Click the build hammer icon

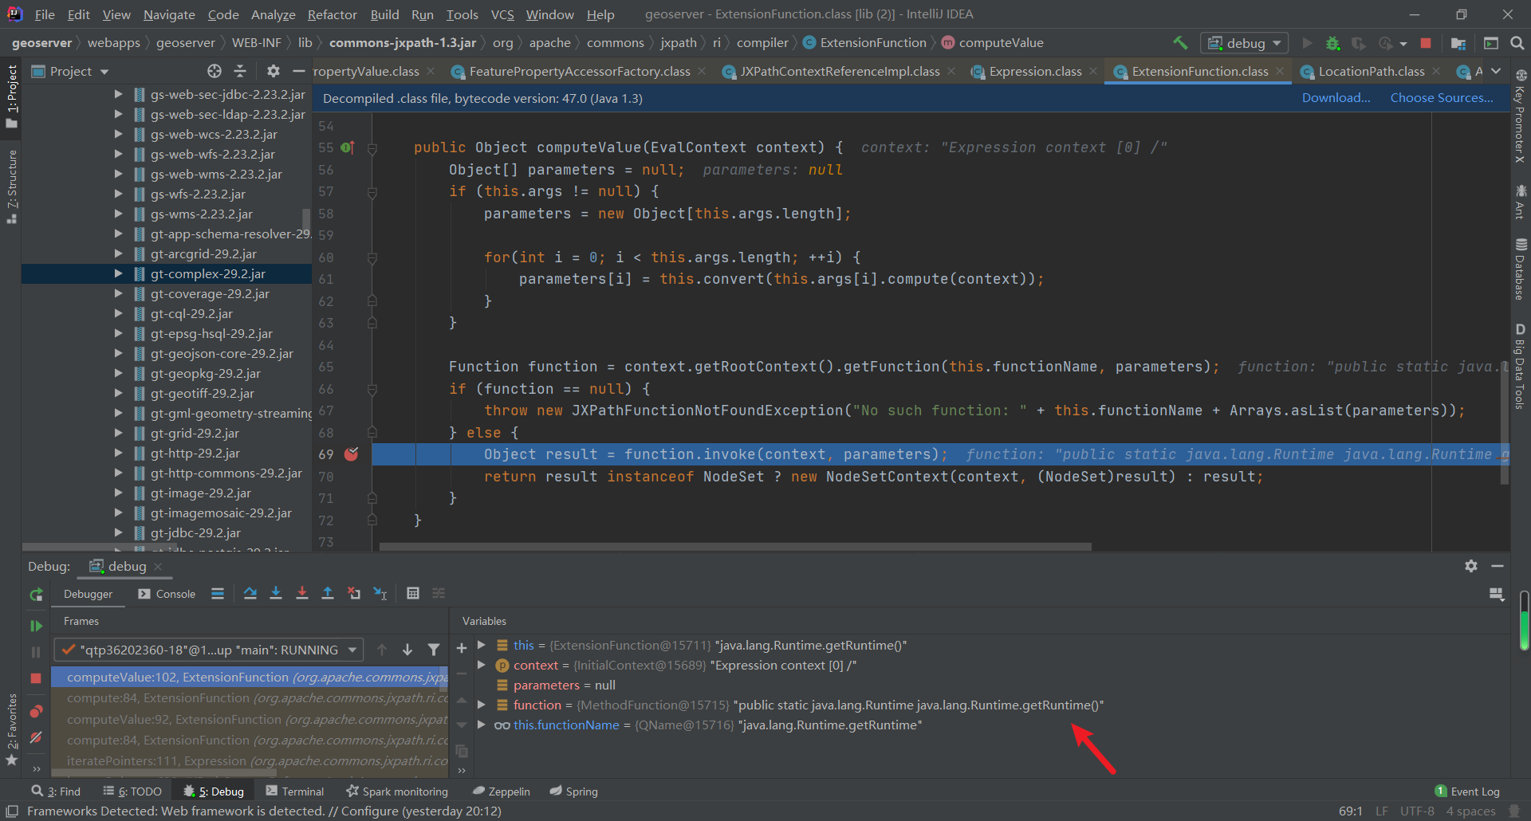coord(1180,43)
